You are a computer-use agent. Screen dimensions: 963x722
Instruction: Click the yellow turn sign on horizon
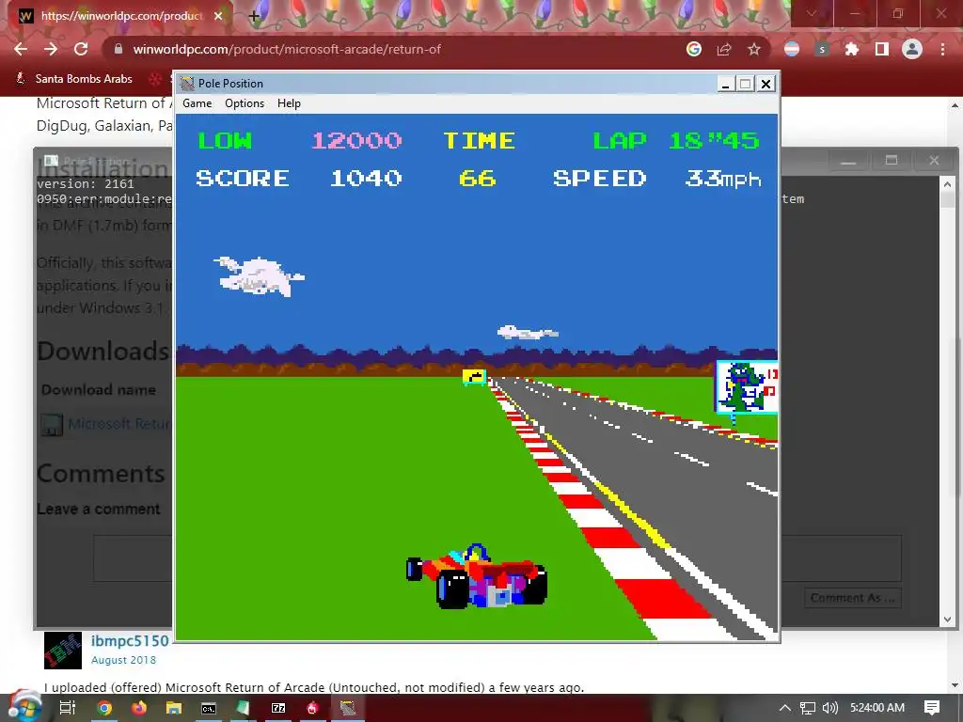click(x=474, y=377)
